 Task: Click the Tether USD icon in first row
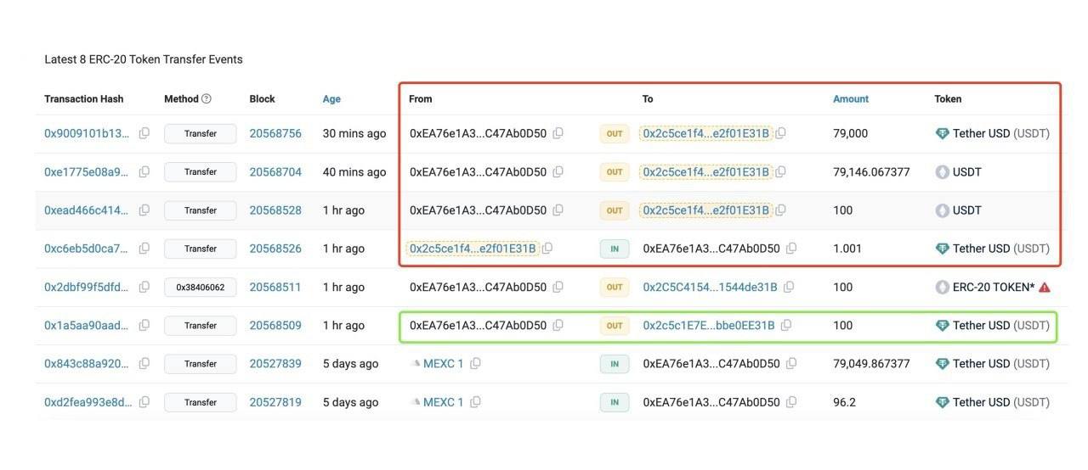tap(942, 133)
